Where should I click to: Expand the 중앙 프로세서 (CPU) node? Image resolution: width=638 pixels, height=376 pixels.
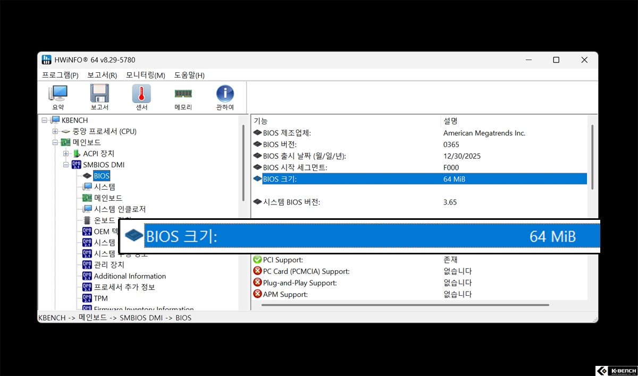point(55,131)
